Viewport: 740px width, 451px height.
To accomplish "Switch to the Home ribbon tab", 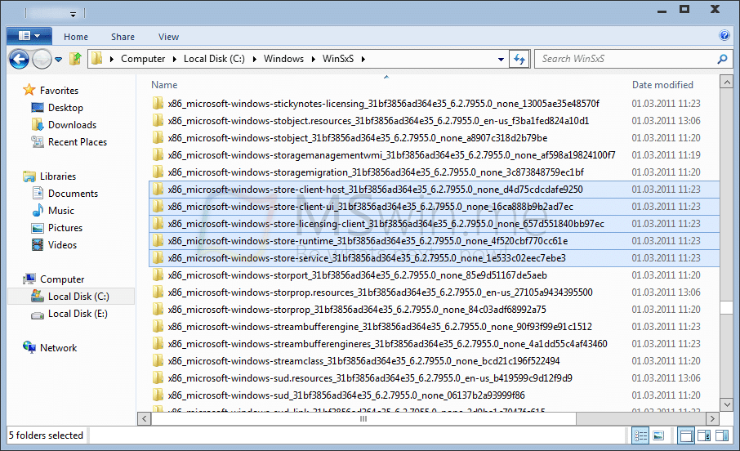I will coord(76,37).
